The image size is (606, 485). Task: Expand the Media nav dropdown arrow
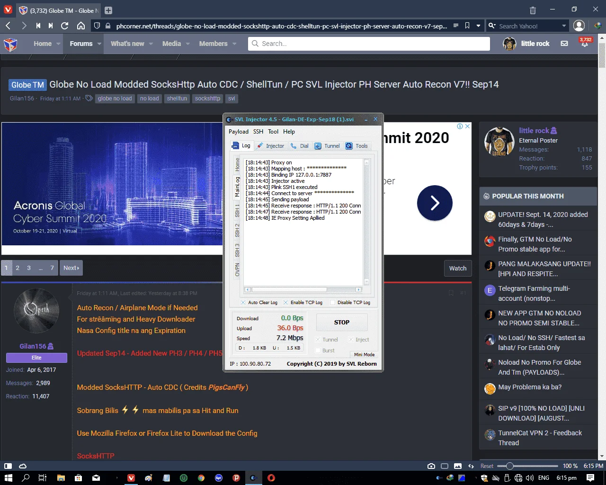pos(187,44)
